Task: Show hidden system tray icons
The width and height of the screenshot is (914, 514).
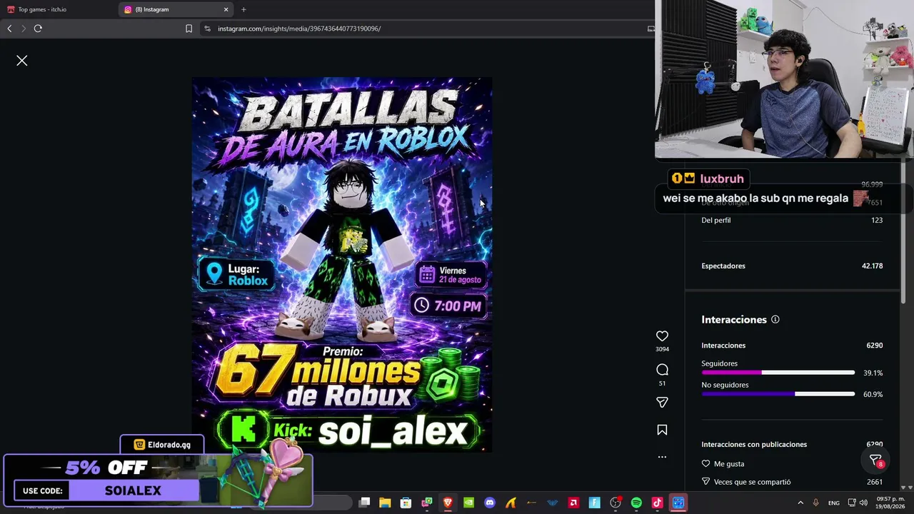Action: pos(800,503)
